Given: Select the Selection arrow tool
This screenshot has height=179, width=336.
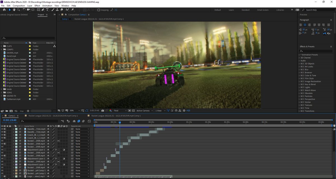Looking at the screenshot, I should coord(10,10).
